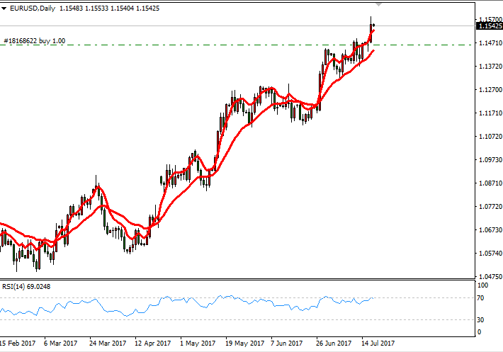Click the 6 Mar 2017 date label
The height and width of the screenshot is (352, 503).
(x=61, y=344)
